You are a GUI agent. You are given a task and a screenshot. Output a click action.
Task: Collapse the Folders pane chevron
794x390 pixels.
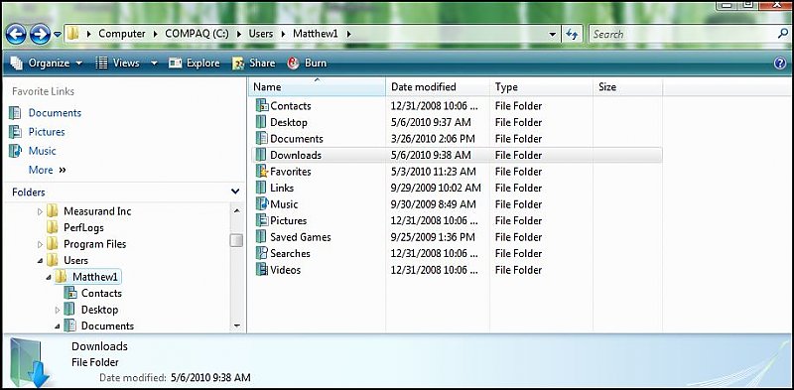point(235,192)
